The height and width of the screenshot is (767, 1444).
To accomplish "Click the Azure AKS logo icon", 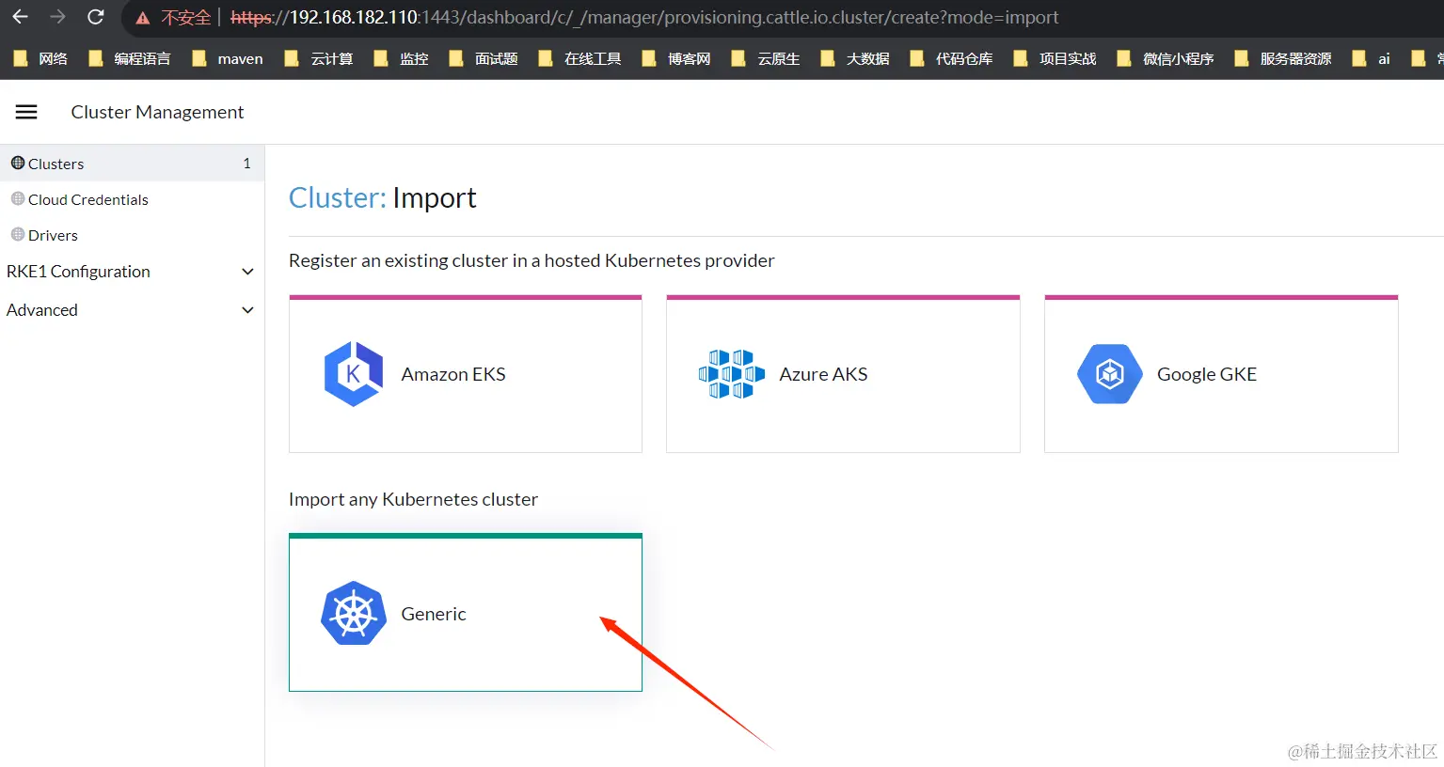I will coord(731,374).
